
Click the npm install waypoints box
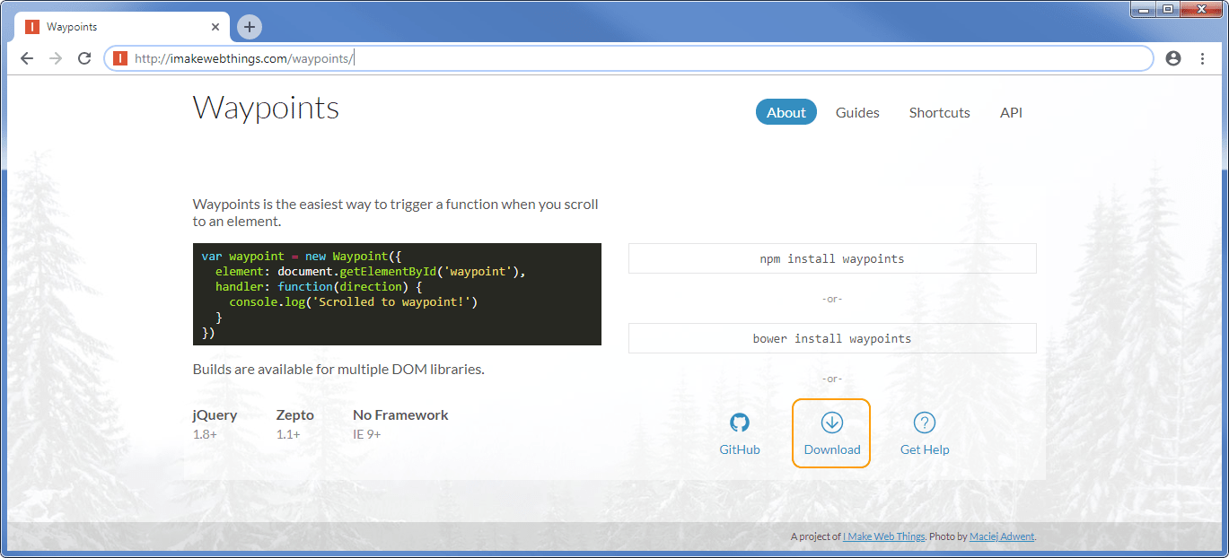(x=832, y=258)
